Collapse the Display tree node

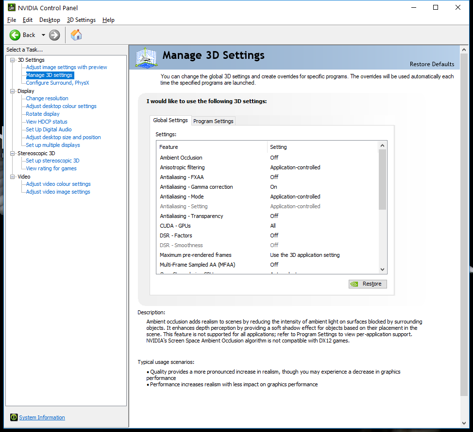[12, 91]
